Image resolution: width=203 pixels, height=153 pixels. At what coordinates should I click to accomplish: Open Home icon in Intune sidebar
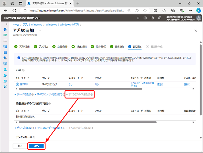click(5, 29)
